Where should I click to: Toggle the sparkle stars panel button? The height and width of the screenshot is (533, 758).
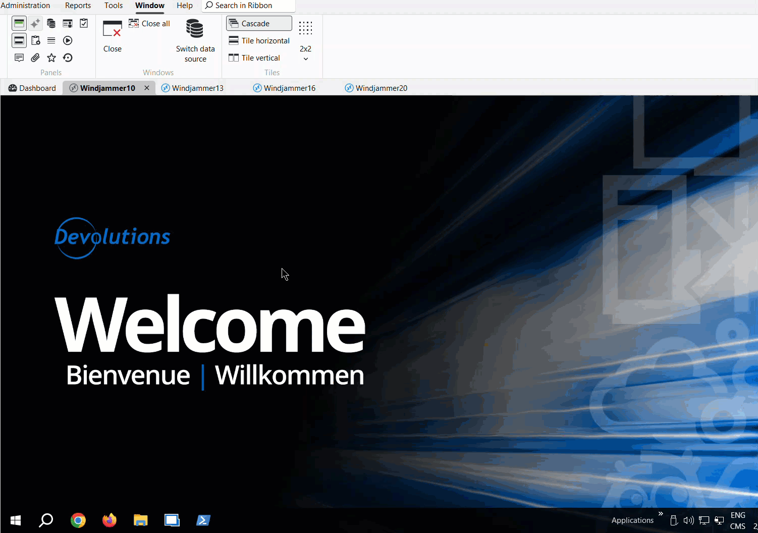point(35,23)
